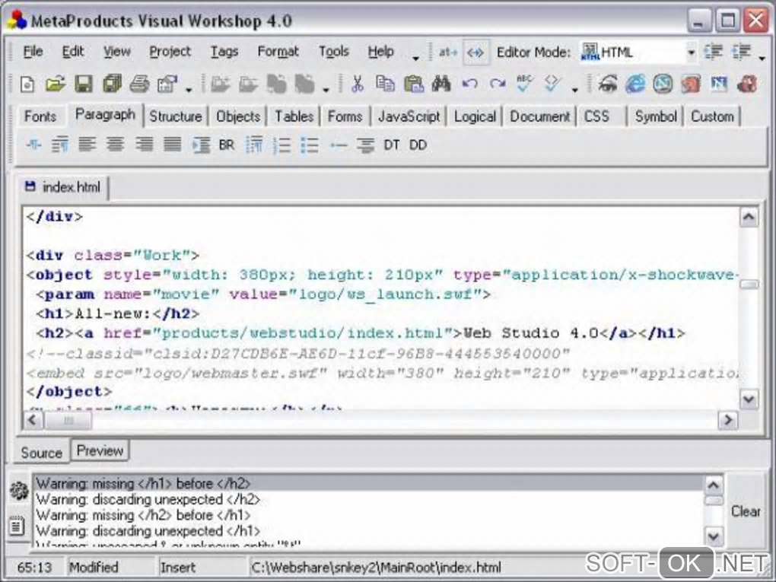Viewport: 776px width, 582px height.
Task: Click the 'Insert' status bar field
Action: (x=202, y=567)
